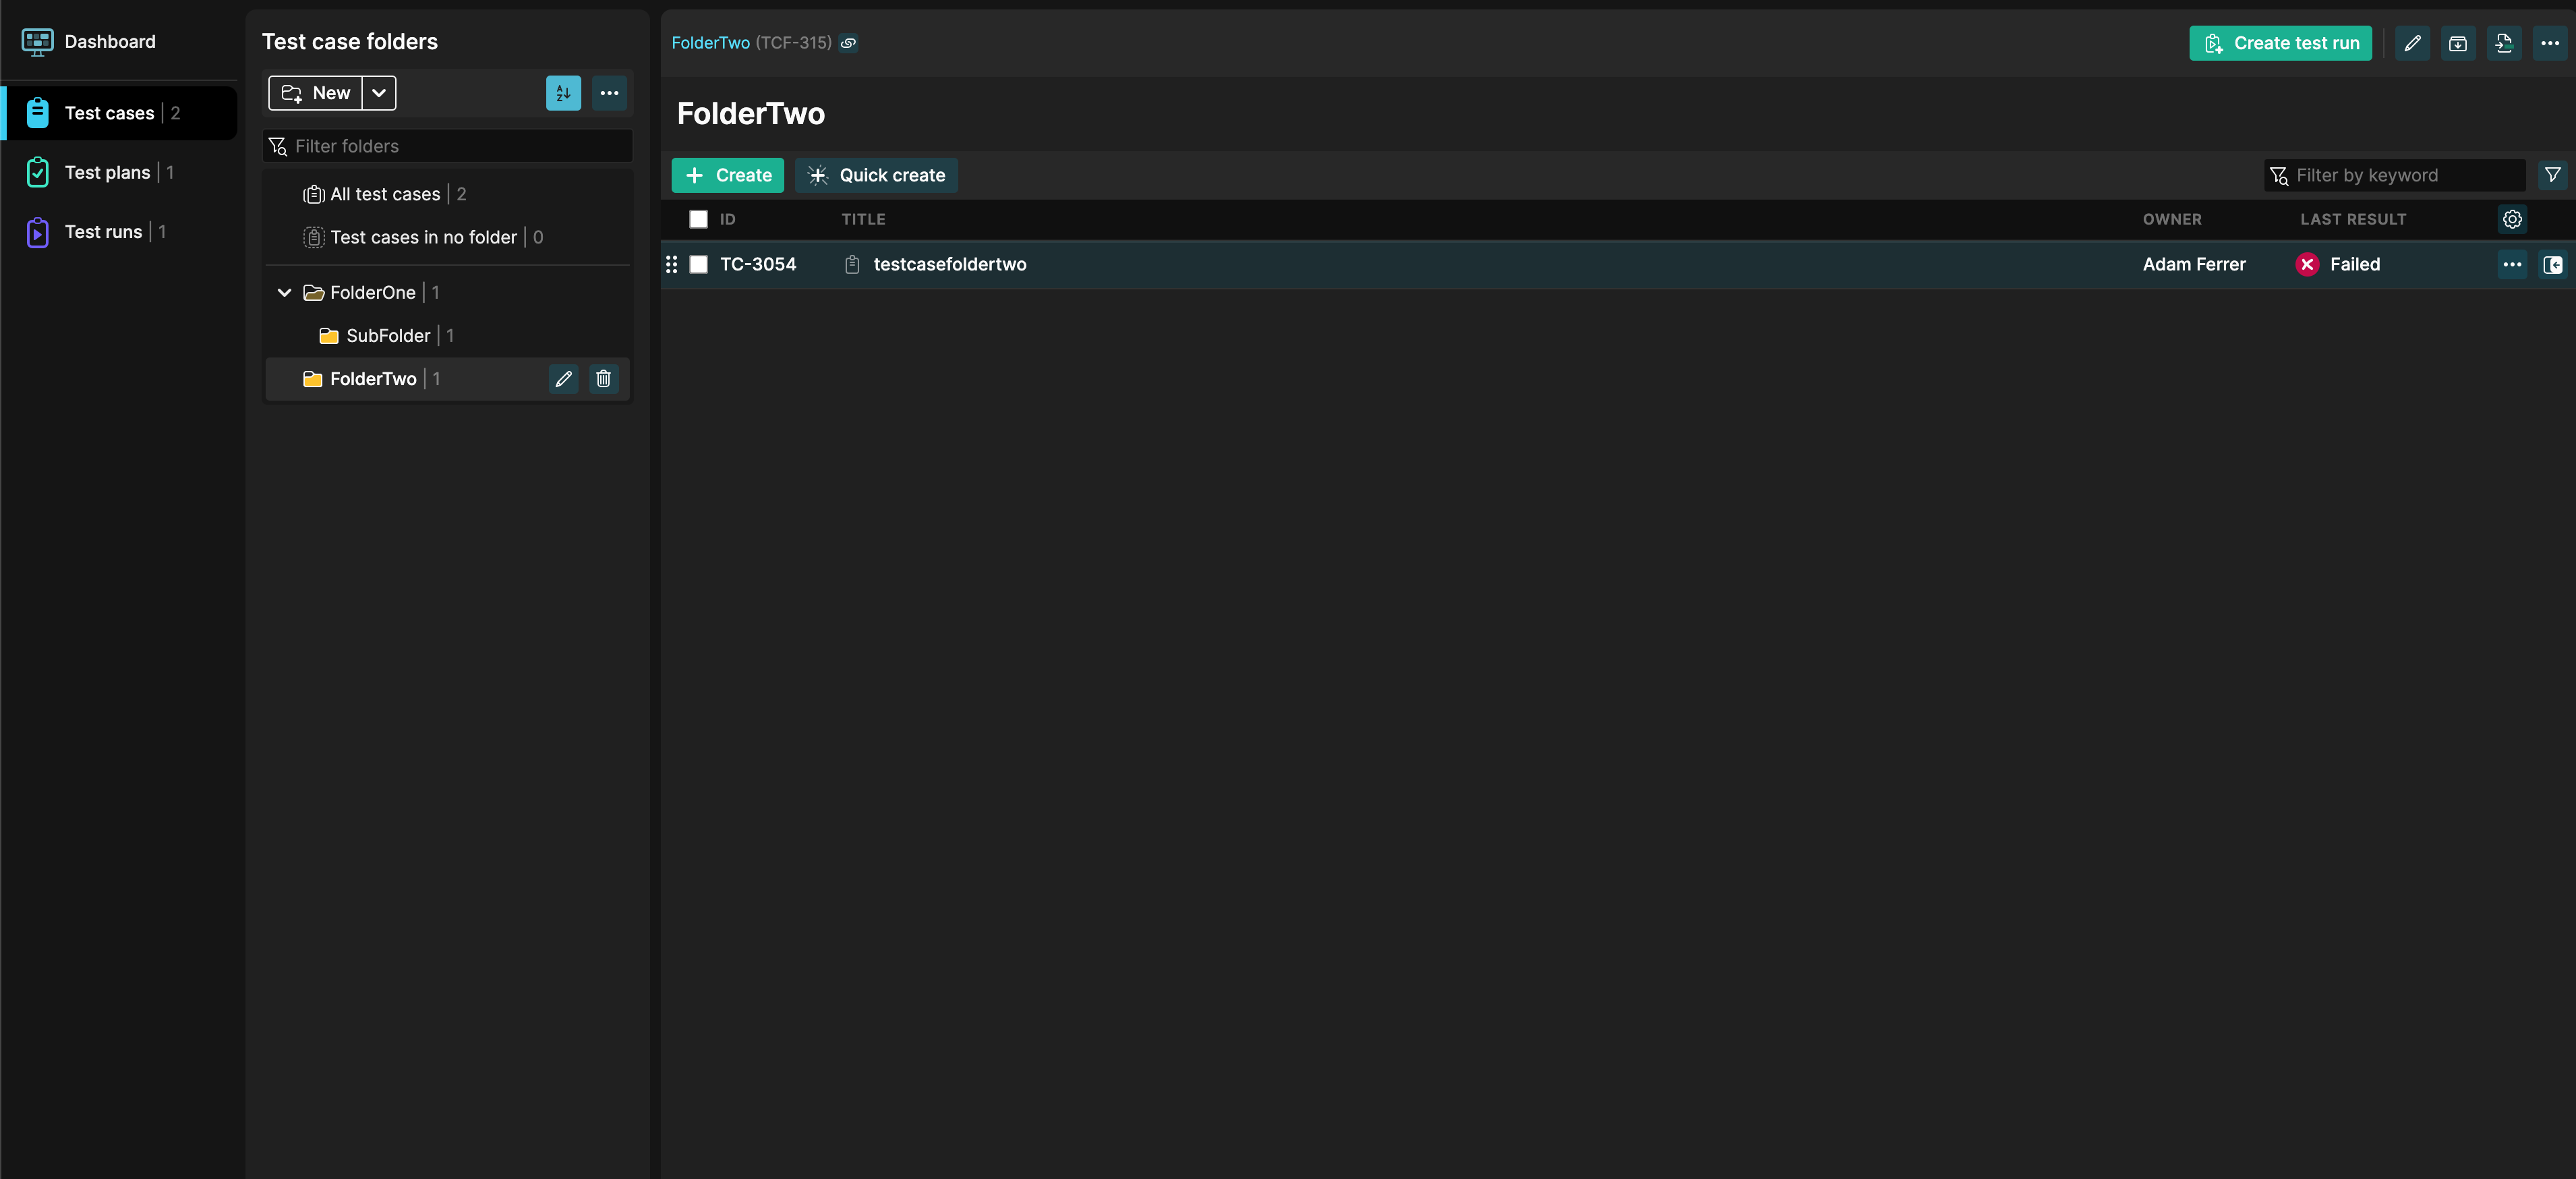The width and height of the screenshot is (2576, 1179).
Task: Open testcasefoldertwo title
Action: 949,264
